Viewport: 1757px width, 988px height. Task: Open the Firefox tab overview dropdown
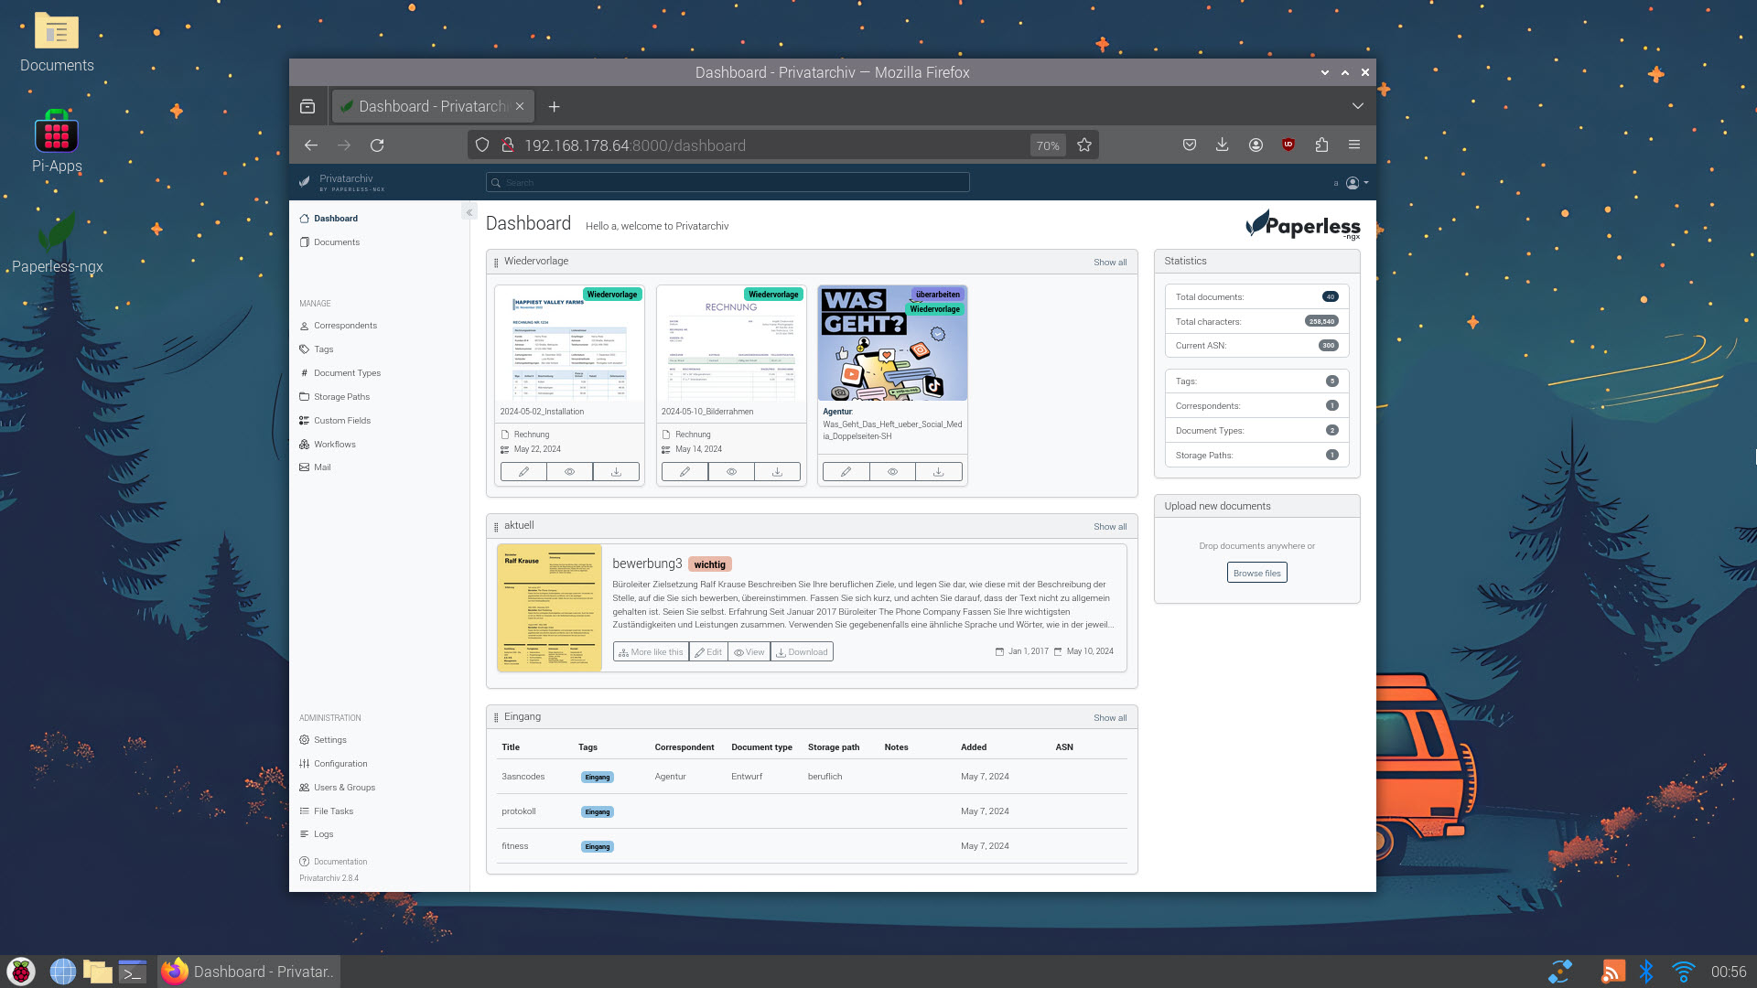[1357, 106]
